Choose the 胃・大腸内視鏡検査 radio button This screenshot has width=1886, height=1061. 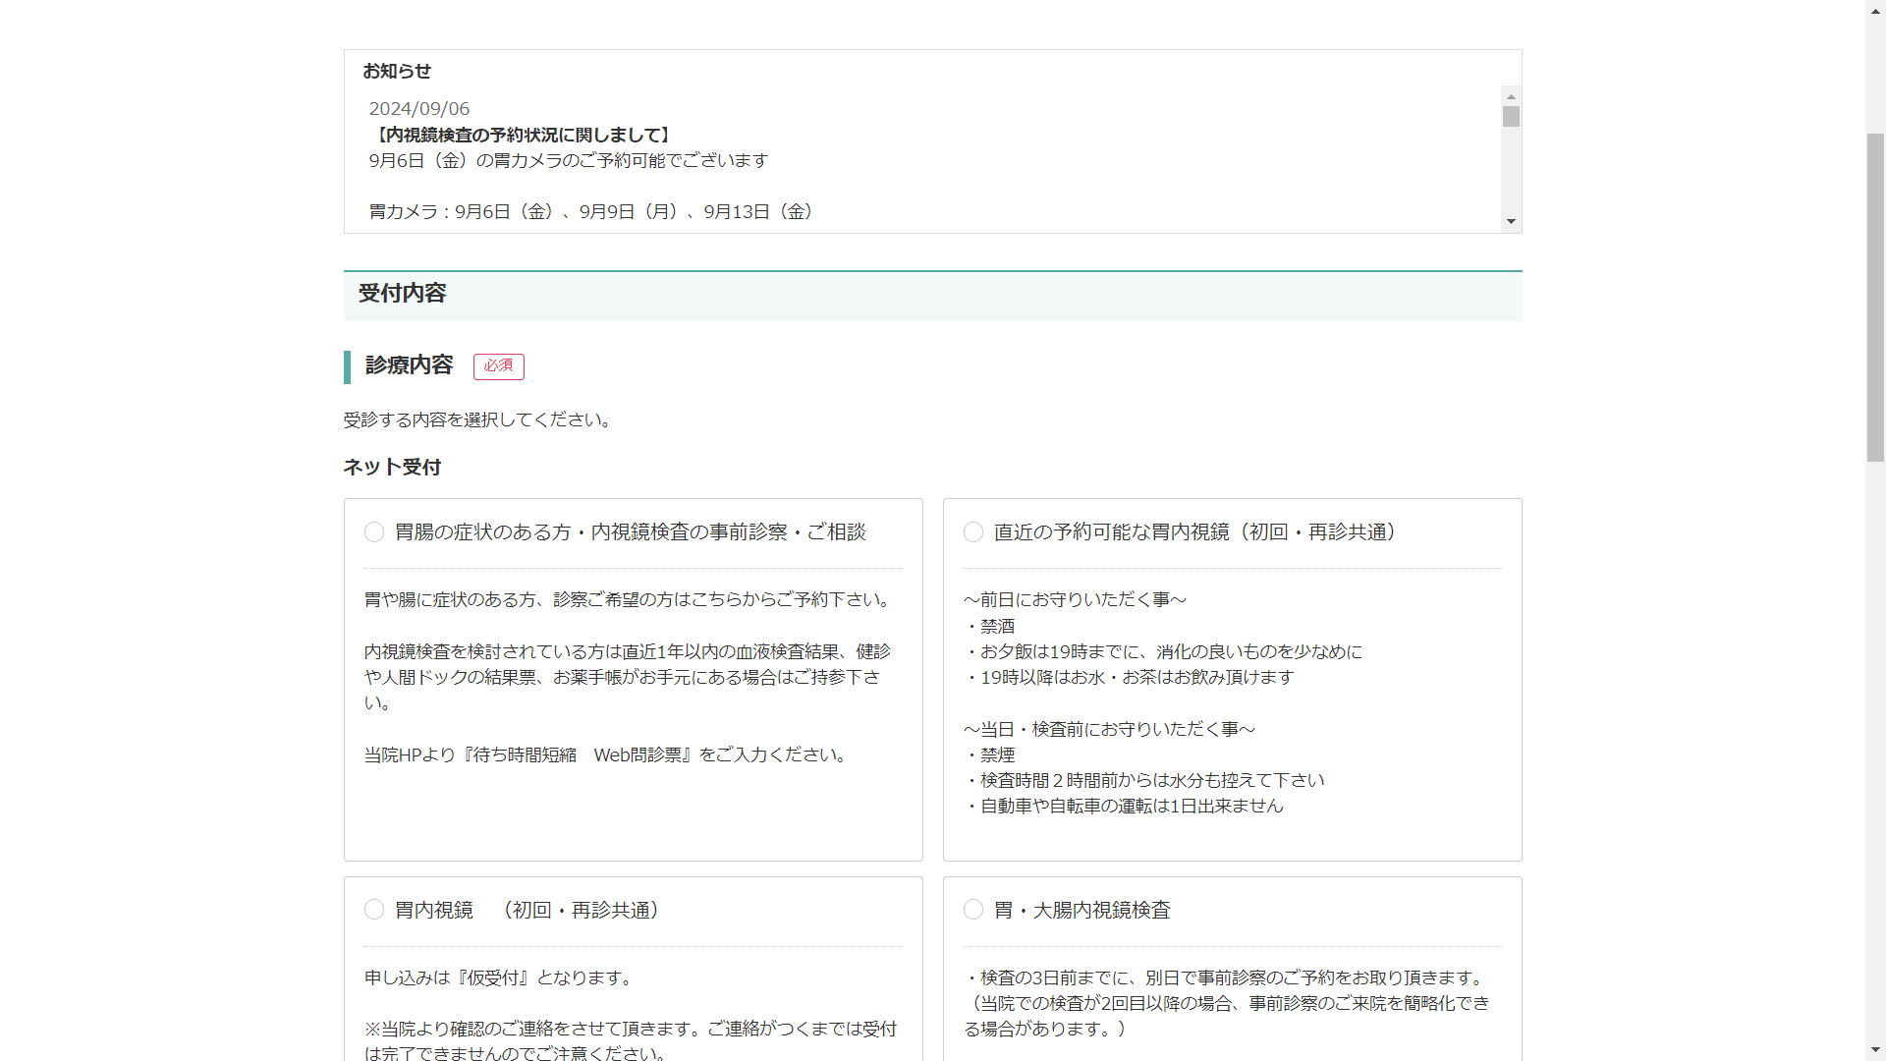tap(973, 910)
